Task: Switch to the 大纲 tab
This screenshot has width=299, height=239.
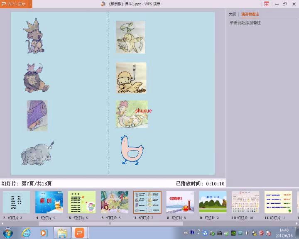Action: (x=232, y=14)
